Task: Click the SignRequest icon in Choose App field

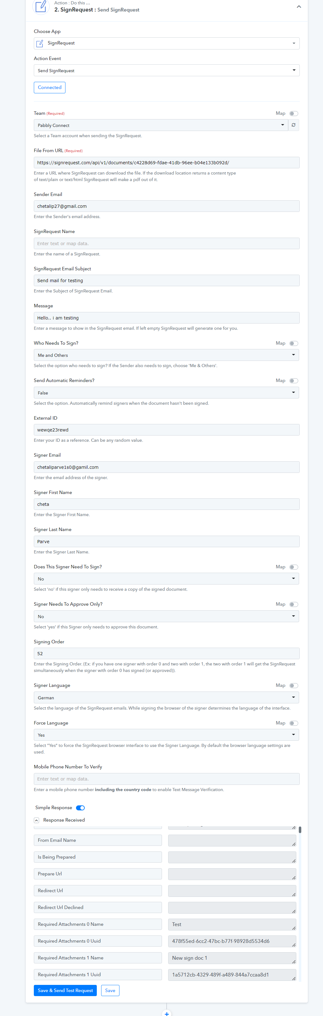Action: tap(40, 43)
